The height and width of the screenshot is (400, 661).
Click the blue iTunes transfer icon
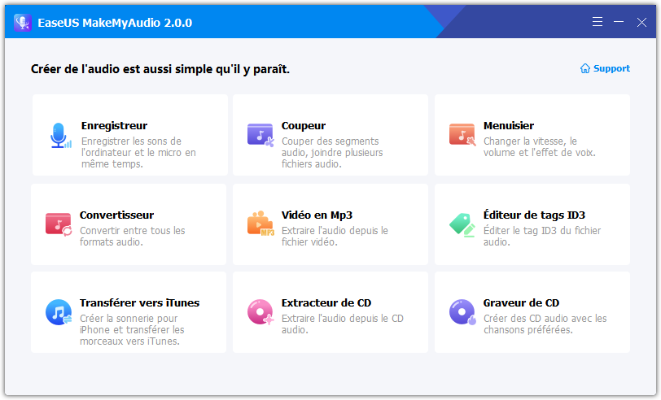pos(59,312)
